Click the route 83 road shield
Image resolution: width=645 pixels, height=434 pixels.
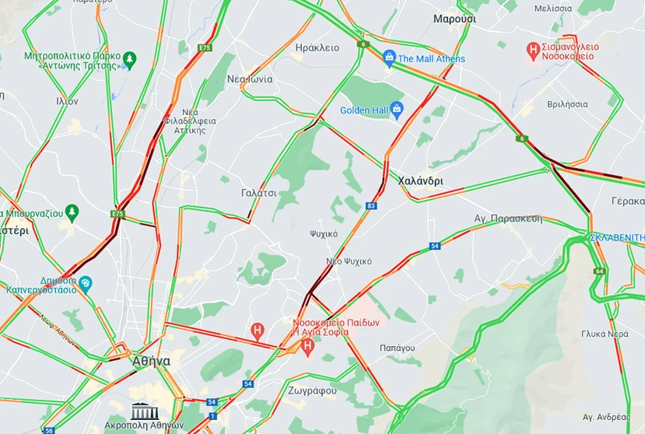(x=371, y=205)
